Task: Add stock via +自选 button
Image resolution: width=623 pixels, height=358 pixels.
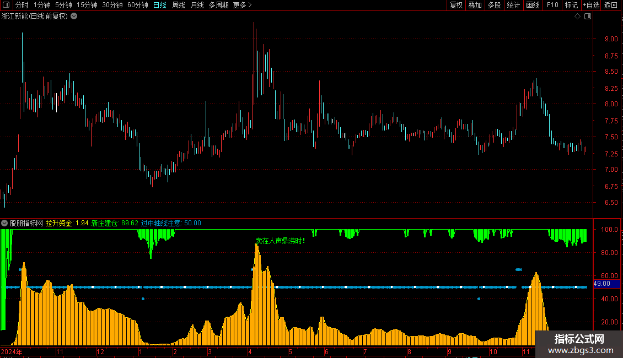Action: [591, 5]
